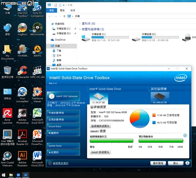196x178 pixels.
Task: Start 快速診斷掃描 quick diagnostic scan
Action: (63, 113)
